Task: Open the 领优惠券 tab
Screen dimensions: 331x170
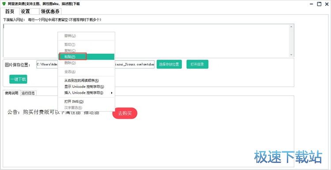Action: [x=50, y=11]
